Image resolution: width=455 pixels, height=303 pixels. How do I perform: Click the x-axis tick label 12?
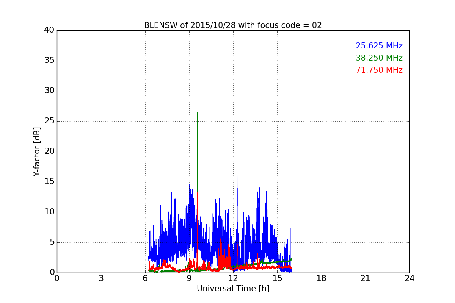[x=233, y=278]
